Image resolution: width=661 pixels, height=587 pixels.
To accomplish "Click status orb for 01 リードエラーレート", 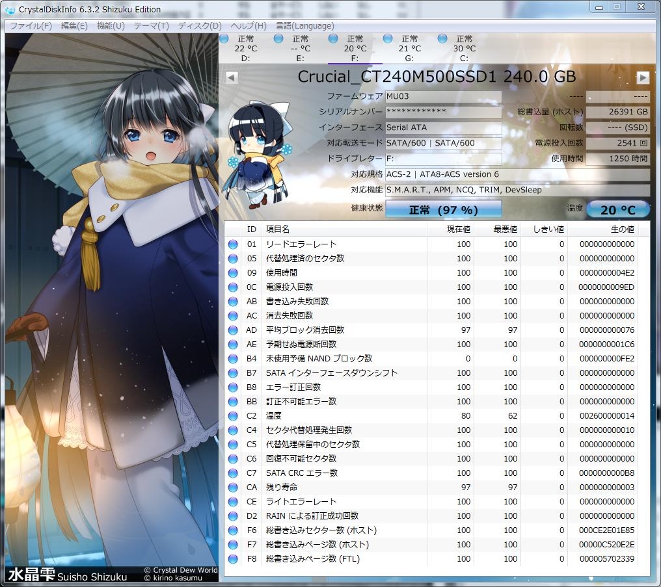I will pos(233,244).
